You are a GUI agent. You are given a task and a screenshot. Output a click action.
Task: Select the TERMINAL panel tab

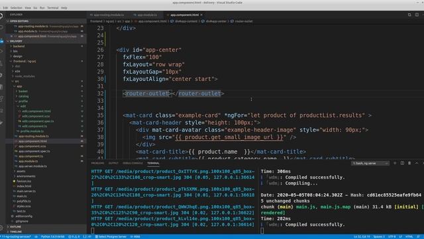coord(153,163)
